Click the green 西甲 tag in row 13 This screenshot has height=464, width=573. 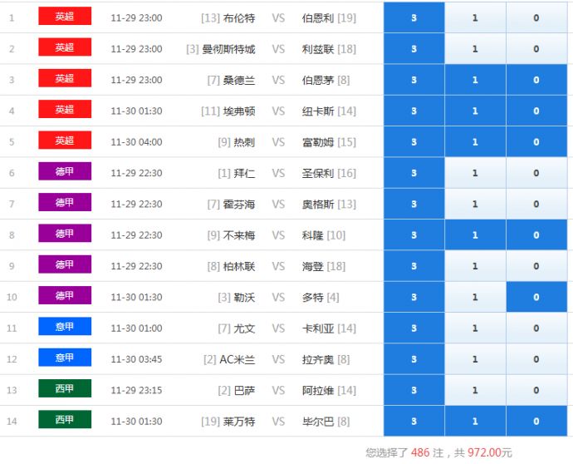click(x=65, y=389)
